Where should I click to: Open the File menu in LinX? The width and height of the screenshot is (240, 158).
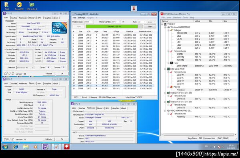(74, 18)
